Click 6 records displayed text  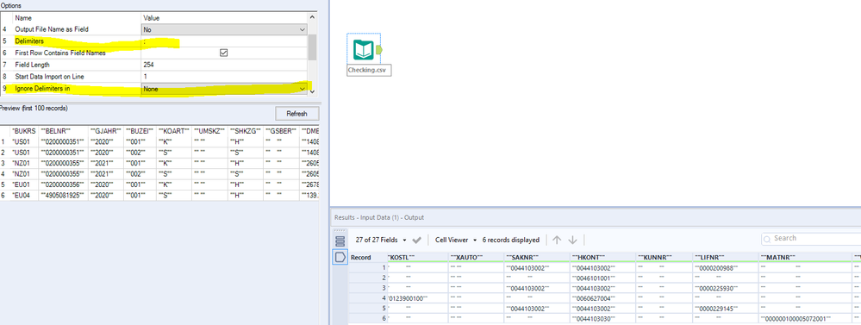tap(511, 240)
